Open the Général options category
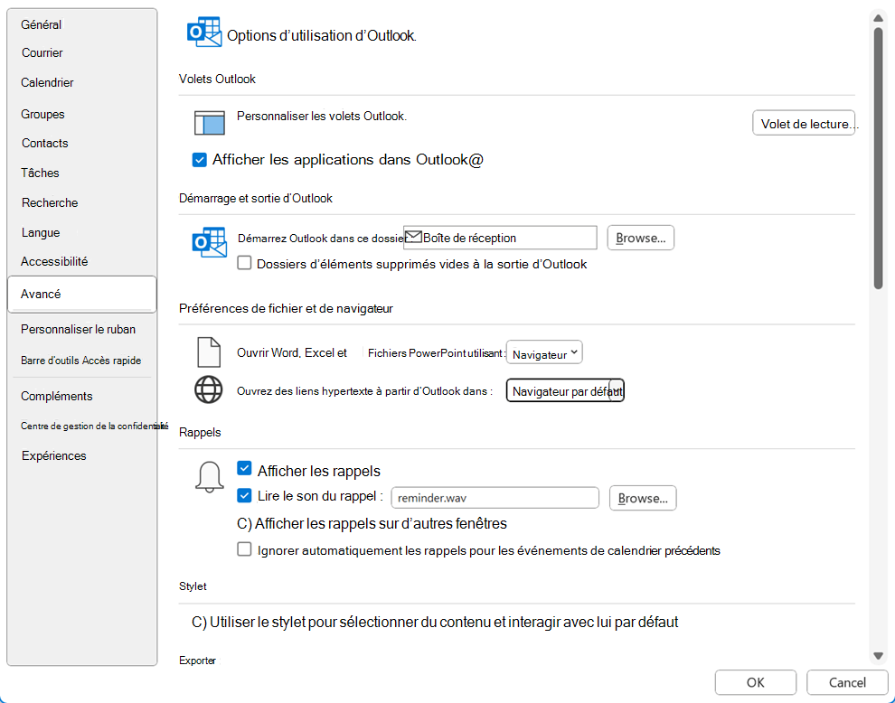 [x=41, y=24]
